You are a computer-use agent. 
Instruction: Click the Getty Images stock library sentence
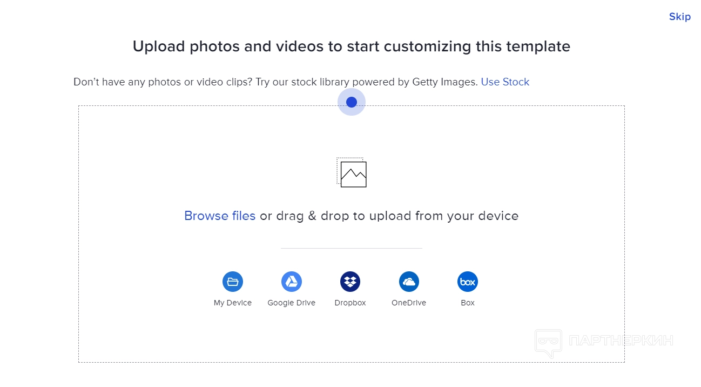pyautogui.click(x=275, y=82)
